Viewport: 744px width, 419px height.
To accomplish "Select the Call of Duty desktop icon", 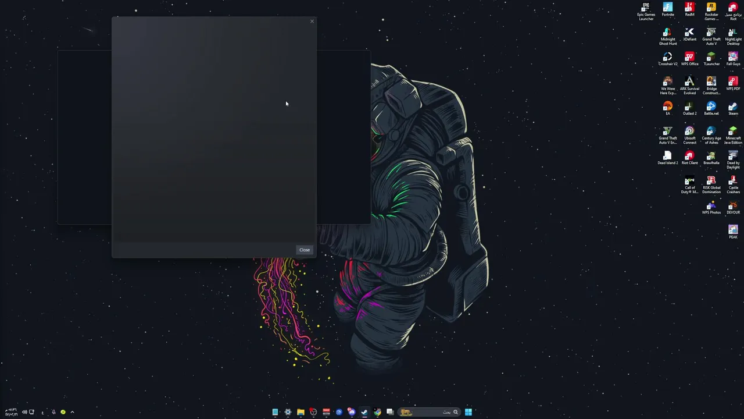I will pyautogui.click(x=689, y=185).
